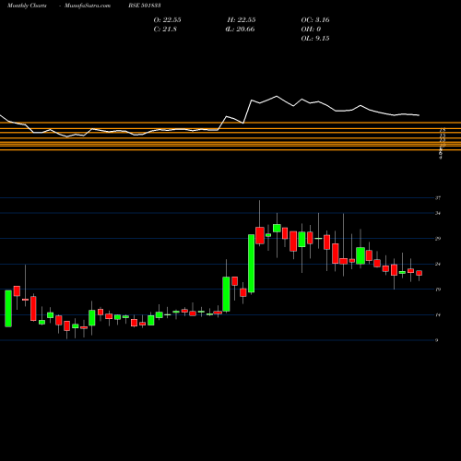461x461 pixels.
Task: Click the 'BSE 501833' symbol text
Action: [145, 6]
